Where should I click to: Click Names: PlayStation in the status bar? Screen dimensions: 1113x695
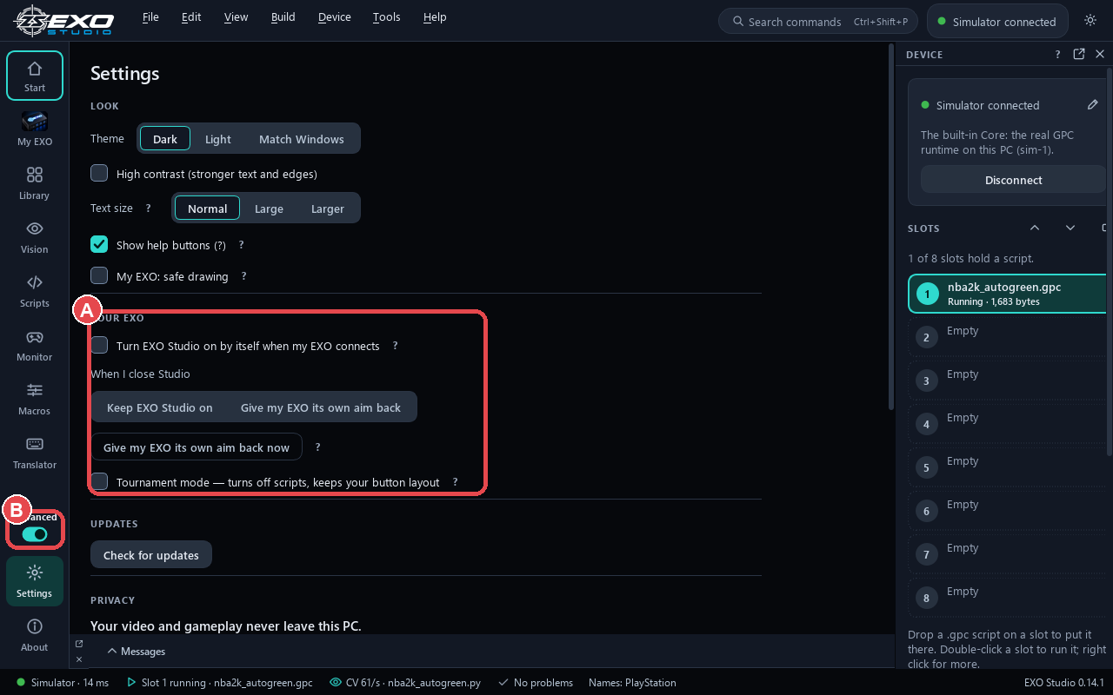[632, 683]
